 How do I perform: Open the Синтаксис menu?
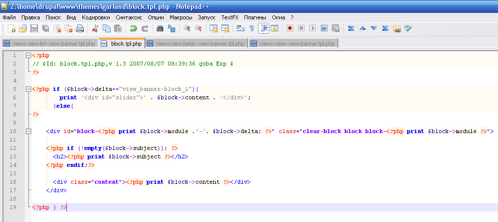tap(128, 17)
